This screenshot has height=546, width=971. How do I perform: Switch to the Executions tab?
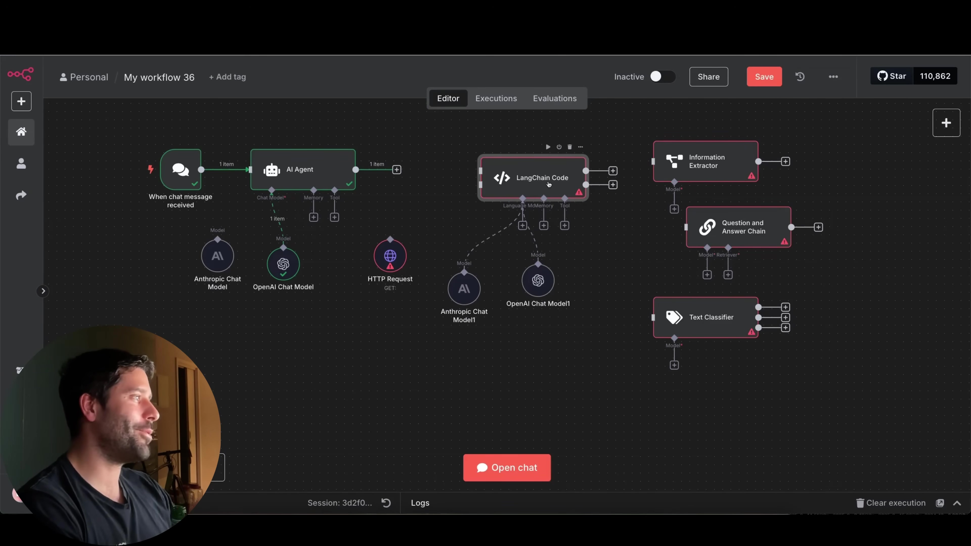pos(496,98)
